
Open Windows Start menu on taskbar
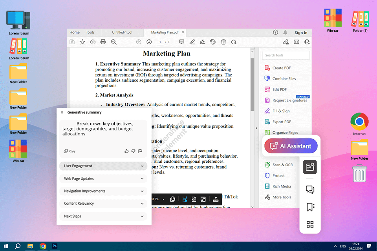(6, 246)
